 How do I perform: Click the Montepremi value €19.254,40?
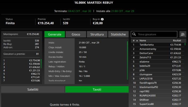pyautogui.click(x=33, y=34)
